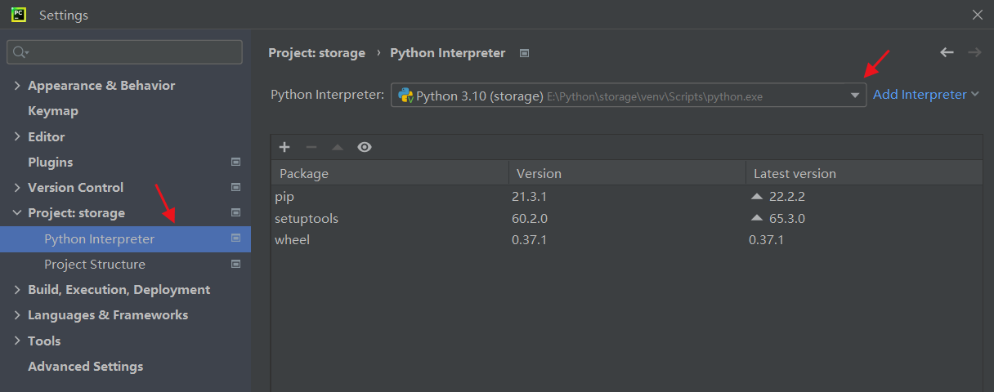This screenshot has height=392, width=994.
Task: Toggle the show early releases eye icon
Action: (x=365, y=147)
